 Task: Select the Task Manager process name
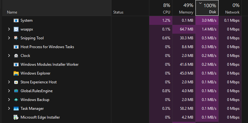[x=32, y=109]
